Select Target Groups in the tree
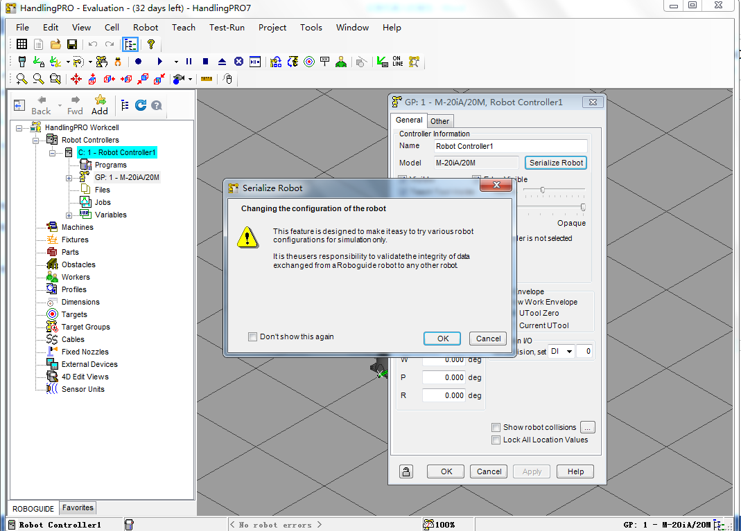741x531 pixels. pos(85,327)
